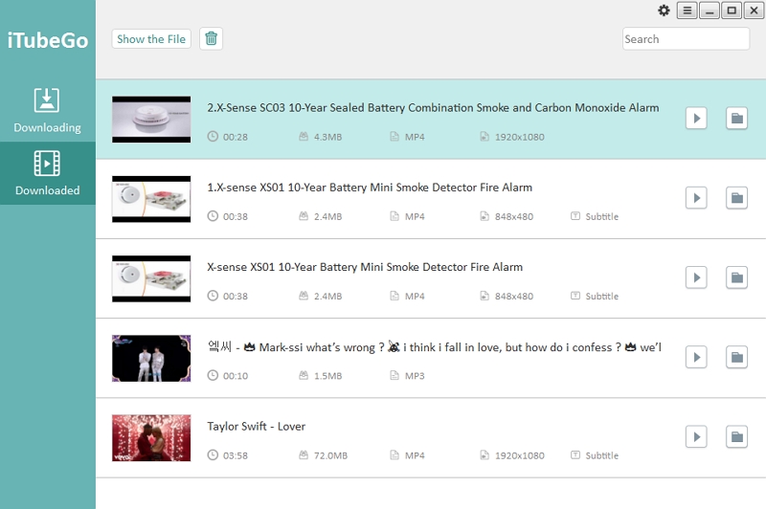Screen dimensions: 766x509
Task: Delete selected item with trash icon
Action: click(x=211, y=38)
